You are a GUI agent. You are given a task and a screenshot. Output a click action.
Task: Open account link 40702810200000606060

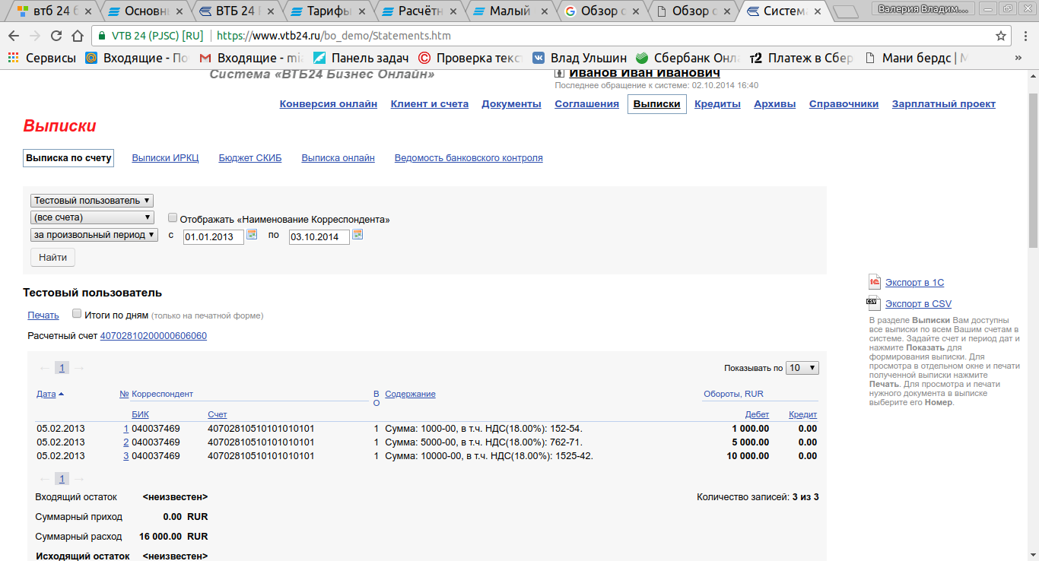click(x=153, y=336)
